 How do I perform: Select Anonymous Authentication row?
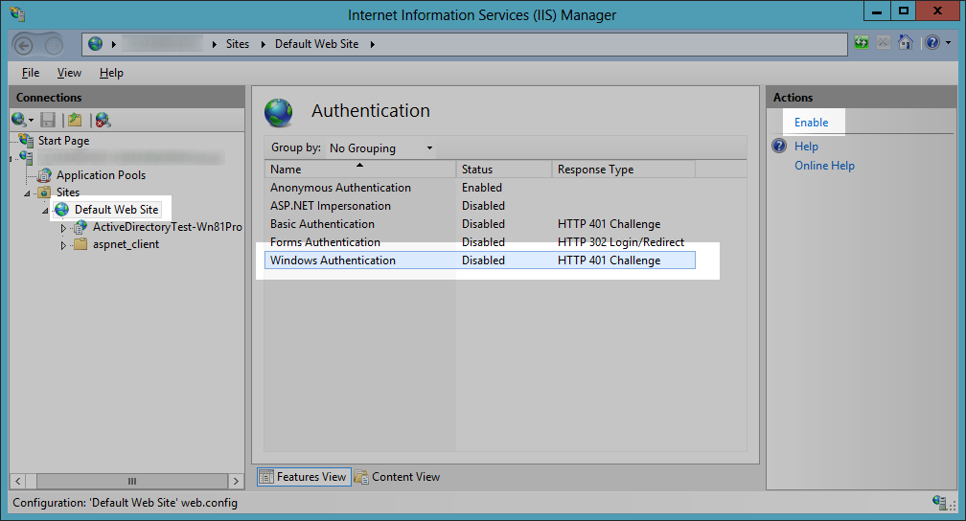[480, 187]
